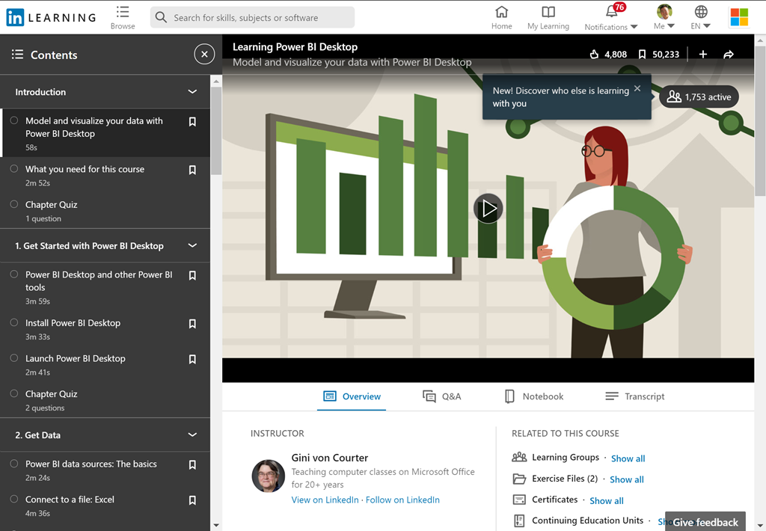Viewport: 766px width, 531px height.
Task: Open the Browse menu icon
Action: pos(123,12)
